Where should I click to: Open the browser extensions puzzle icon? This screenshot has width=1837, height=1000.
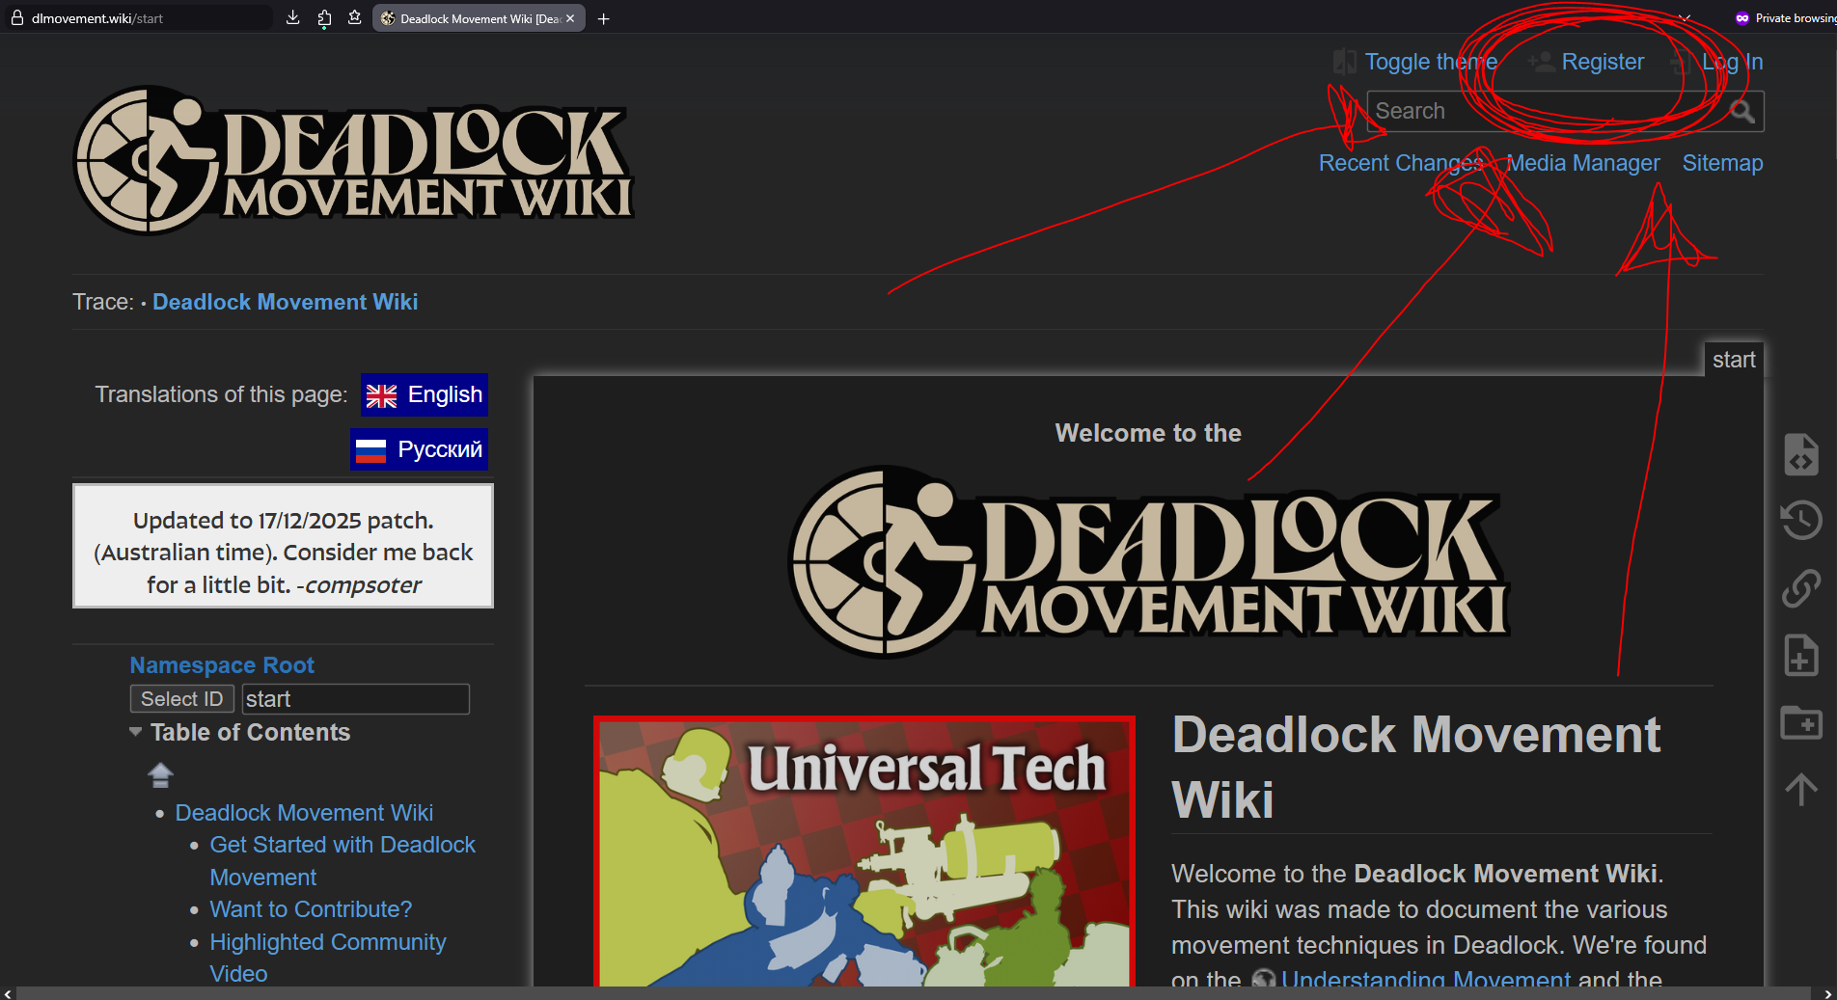point(324,17)
